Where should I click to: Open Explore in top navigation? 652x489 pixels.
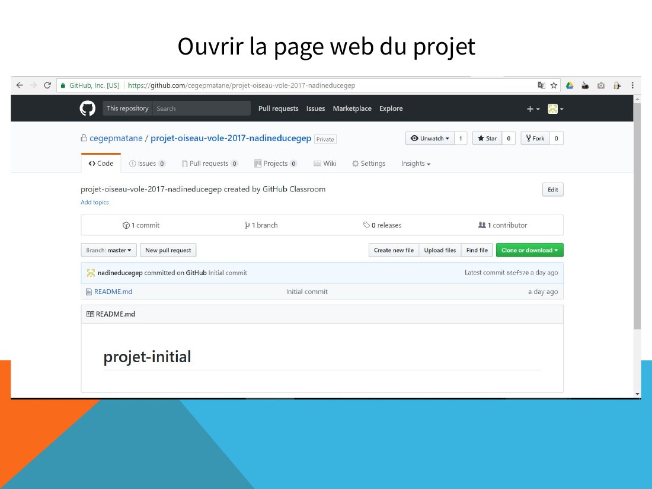pos(391,108)
